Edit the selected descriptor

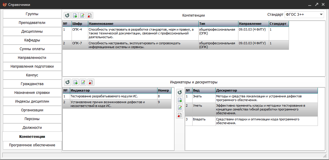coord(180,108)
